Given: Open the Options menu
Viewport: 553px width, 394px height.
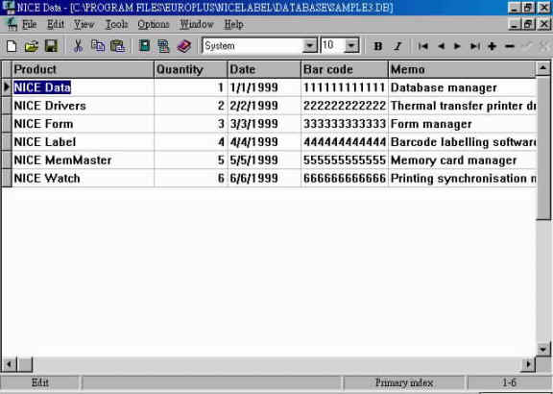Looking at the screenshot, I should pos(154,24).
